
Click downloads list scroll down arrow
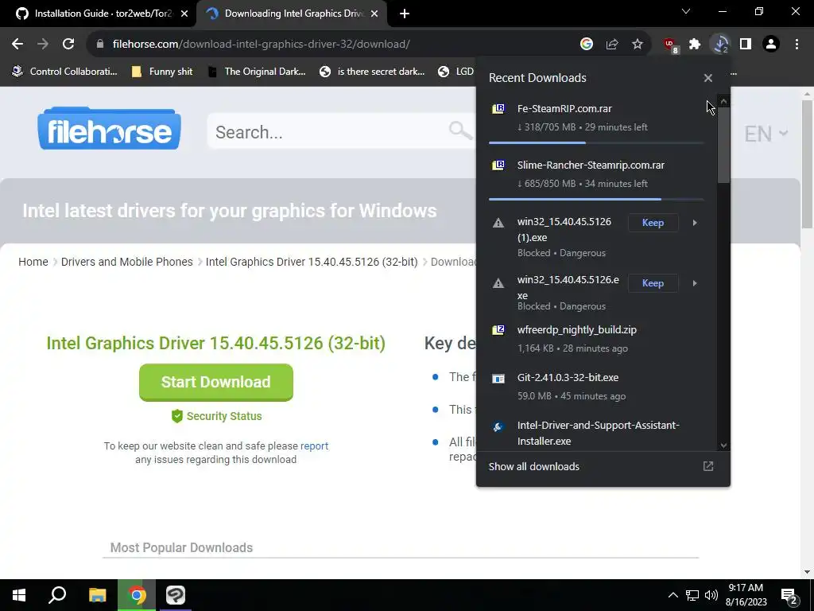[x=723, y=446]
